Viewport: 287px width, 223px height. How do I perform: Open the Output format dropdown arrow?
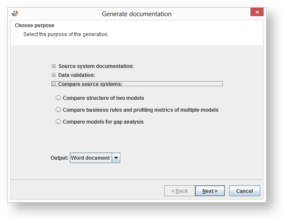(116, 158)
